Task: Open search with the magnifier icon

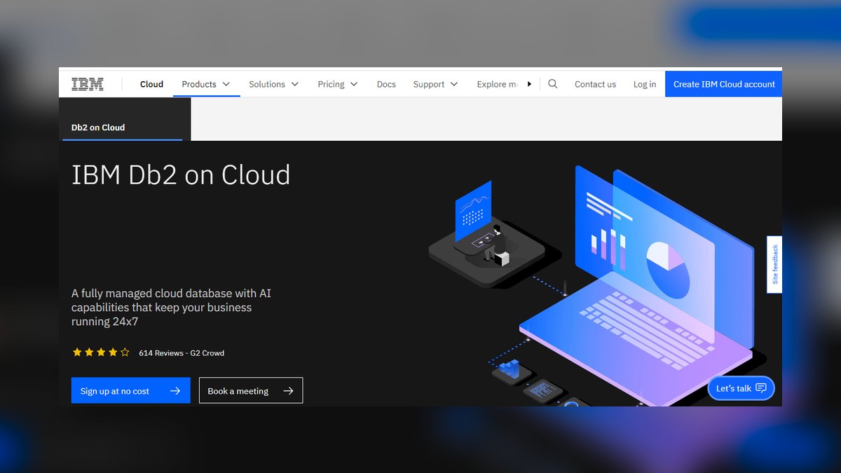Action: click(x=553, y=84)
